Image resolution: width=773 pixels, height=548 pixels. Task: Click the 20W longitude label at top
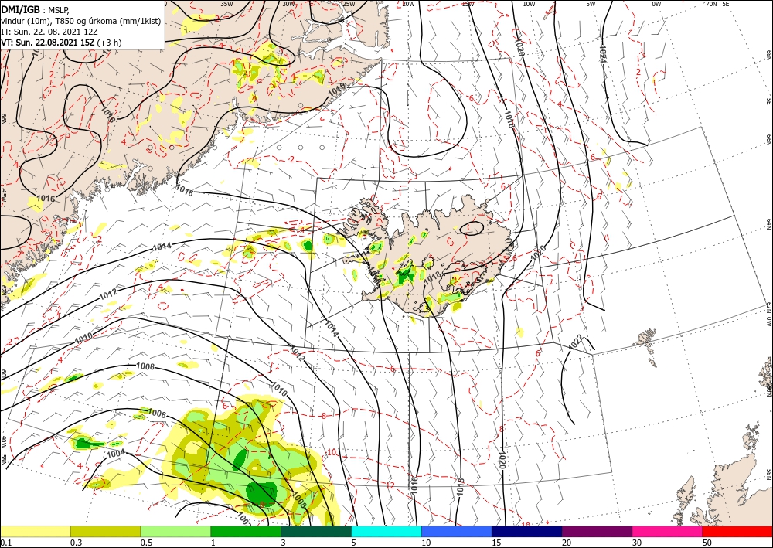(407, 4)
